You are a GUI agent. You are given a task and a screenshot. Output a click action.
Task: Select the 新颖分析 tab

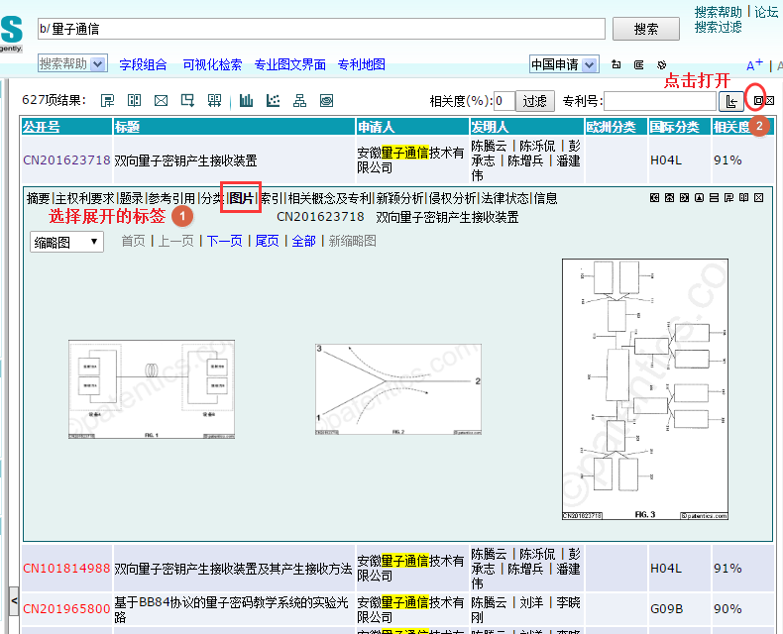400,198
